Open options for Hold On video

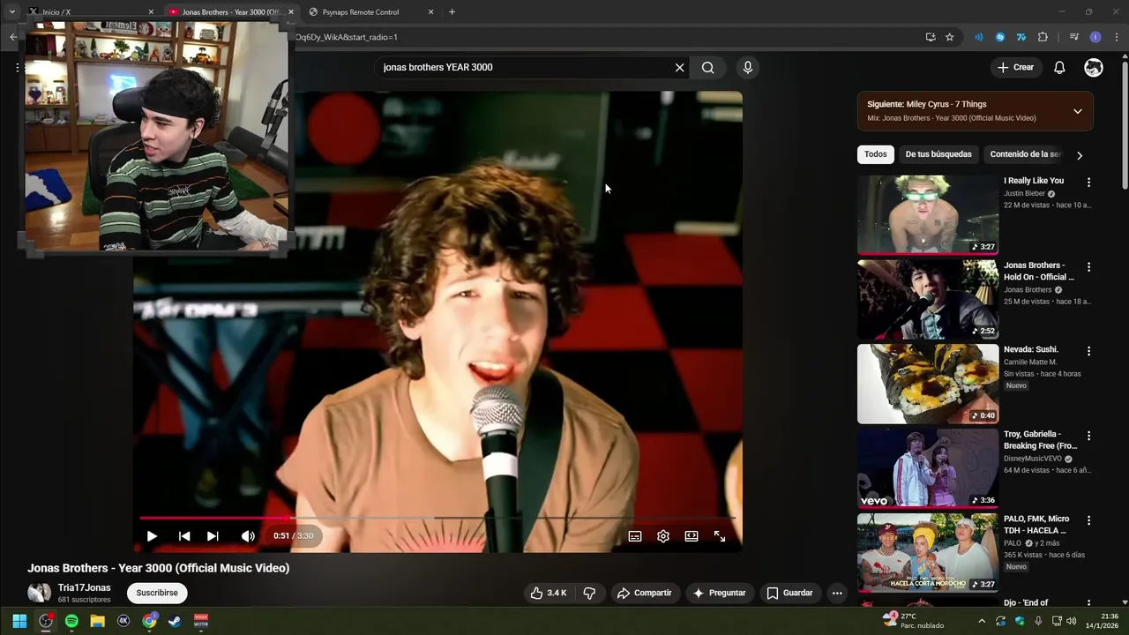click(1088, 266)
